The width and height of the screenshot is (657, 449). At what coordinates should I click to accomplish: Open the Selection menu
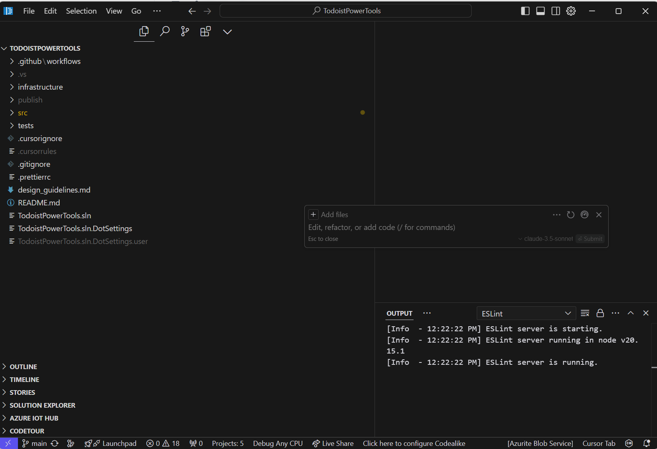(x=81, y=11)
